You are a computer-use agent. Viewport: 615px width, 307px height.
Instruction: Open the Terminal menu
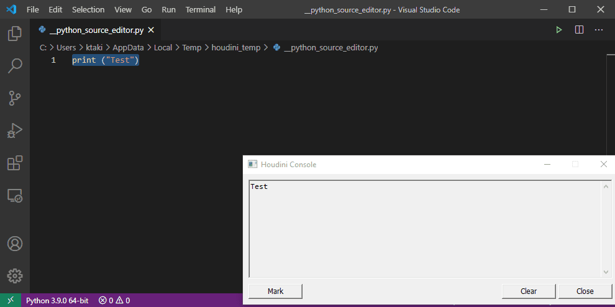(x=201, y=9)
